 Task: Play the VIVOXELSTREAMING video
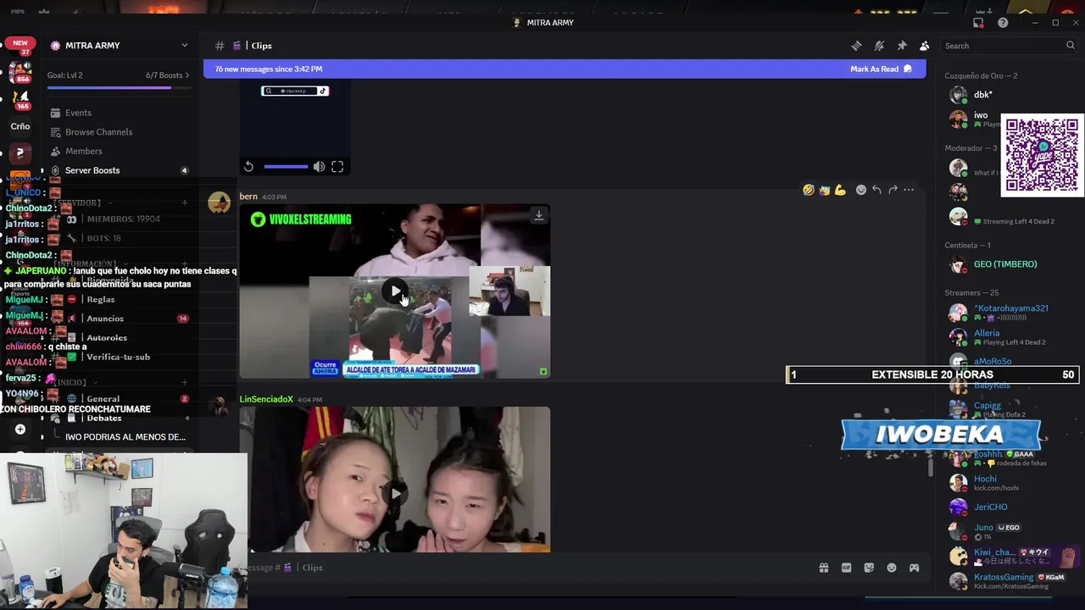395,291
